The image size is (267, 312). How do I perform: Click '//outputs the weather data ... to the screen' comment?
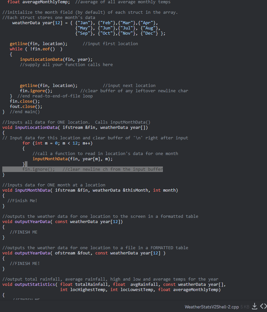pos(100,217)
